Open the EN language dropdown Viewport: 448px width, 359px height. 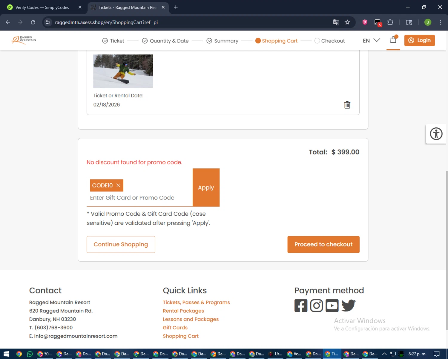371,40
